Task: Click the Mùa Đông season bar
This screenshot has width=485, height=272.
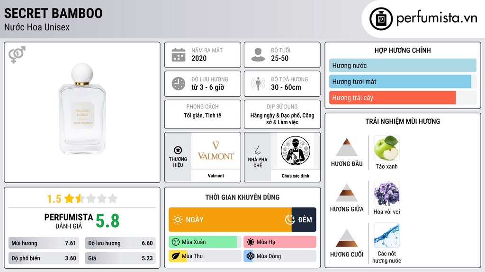Action: pyautogui.click(x=279, y=256)
